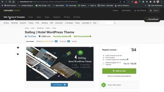Click the green document extension icon
The height and width of the screenshot is (92, 164).
tap(143, 2)
